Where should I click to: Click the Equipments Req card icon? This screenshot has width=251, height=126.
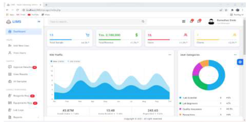click(x=10, y=103)
